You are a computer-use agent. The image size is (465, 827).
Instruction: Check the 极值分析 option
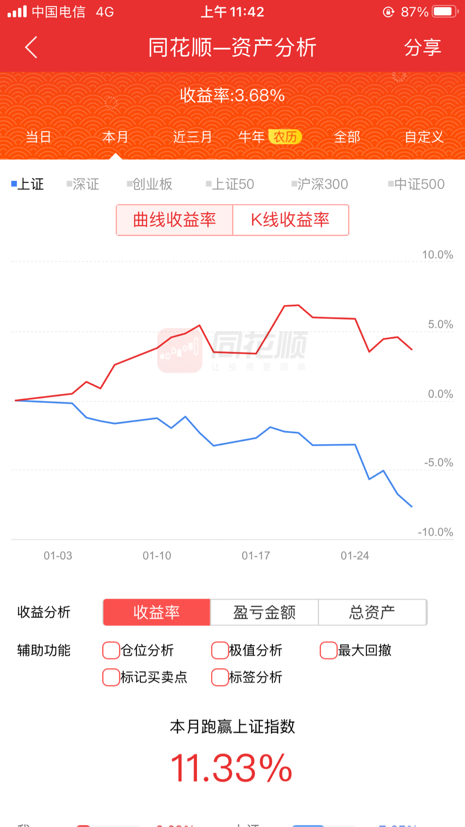point(220,650)
